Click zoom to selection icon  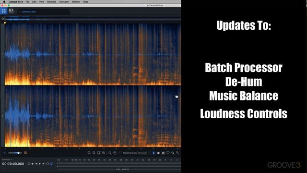coord(99,153)
